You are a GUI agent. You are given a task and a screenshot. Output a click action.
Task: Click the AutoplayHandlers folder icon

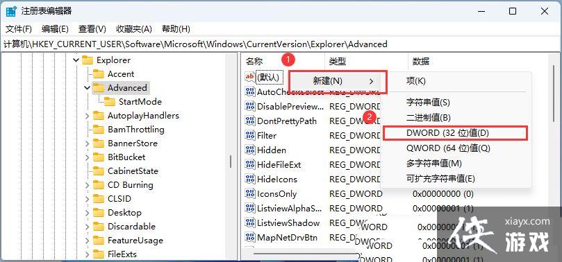coord(98,116)
